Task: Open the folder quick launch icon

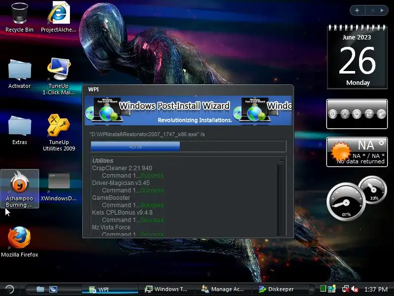Action: click(40, 289)
